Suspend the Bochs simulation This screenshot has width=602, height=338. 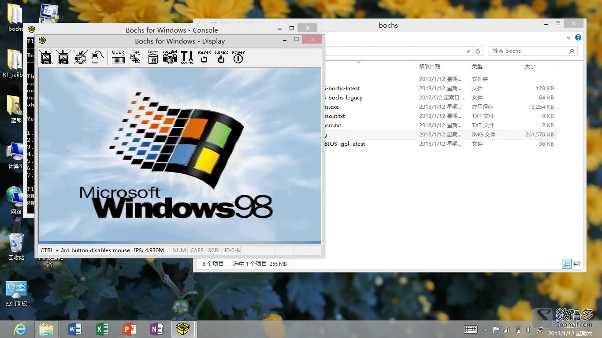221,57
